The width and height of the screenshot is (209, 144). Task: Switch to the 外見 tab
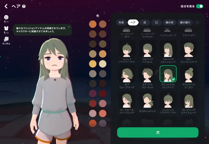tap(121, 22)
